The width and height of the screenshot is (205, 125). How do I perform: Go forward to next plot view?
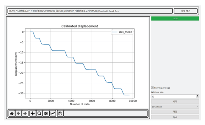(25, 114)
